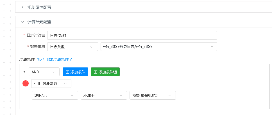272x115 pixels.
Task: Expand the 规则属性配置 section
Action: tap(22, 7)
